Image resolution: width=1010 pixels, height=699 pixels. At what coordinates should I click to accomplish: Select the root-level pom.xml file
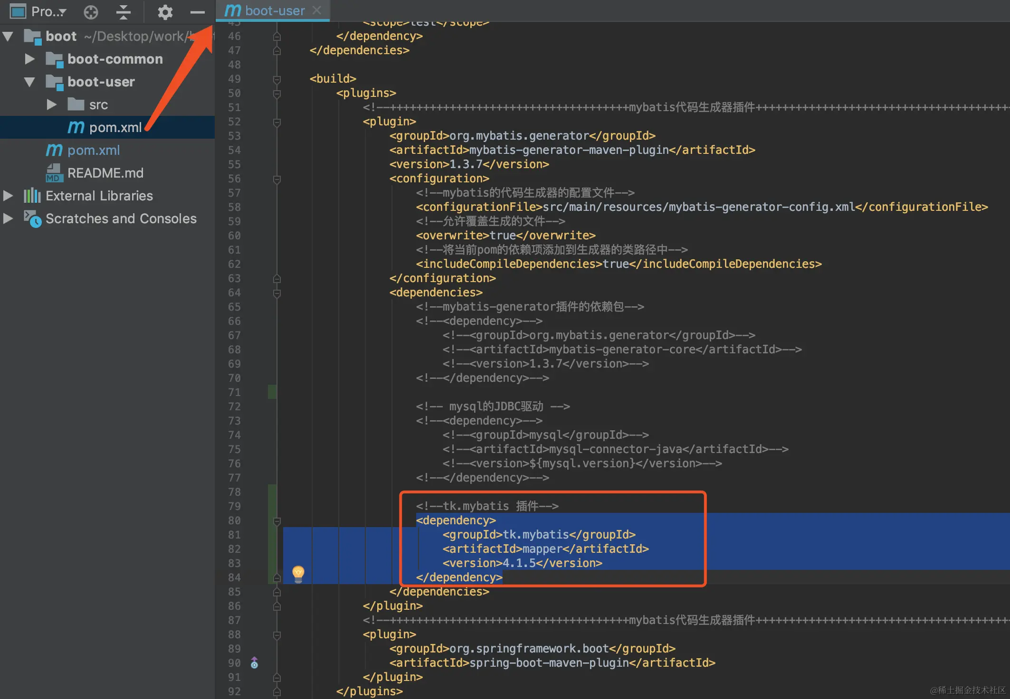click(94, 150)
